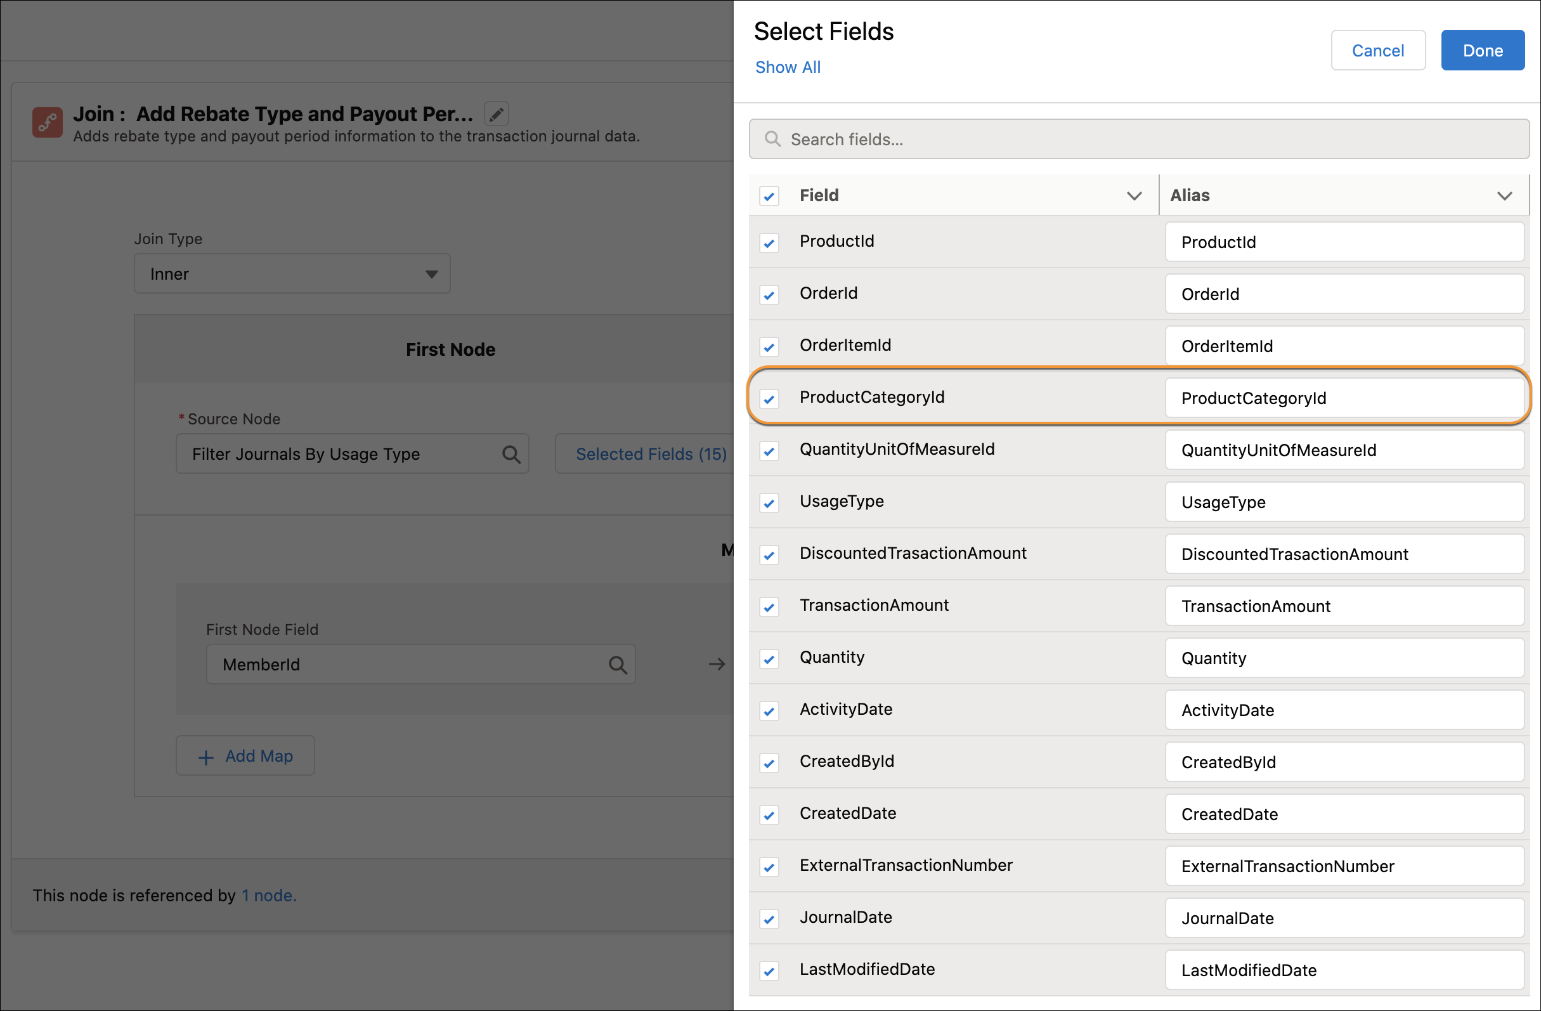This screenshot has height=1011, width=1541.
Task: Uncheck the TransactionAmount checkbox
Action: tap(769, 608)
